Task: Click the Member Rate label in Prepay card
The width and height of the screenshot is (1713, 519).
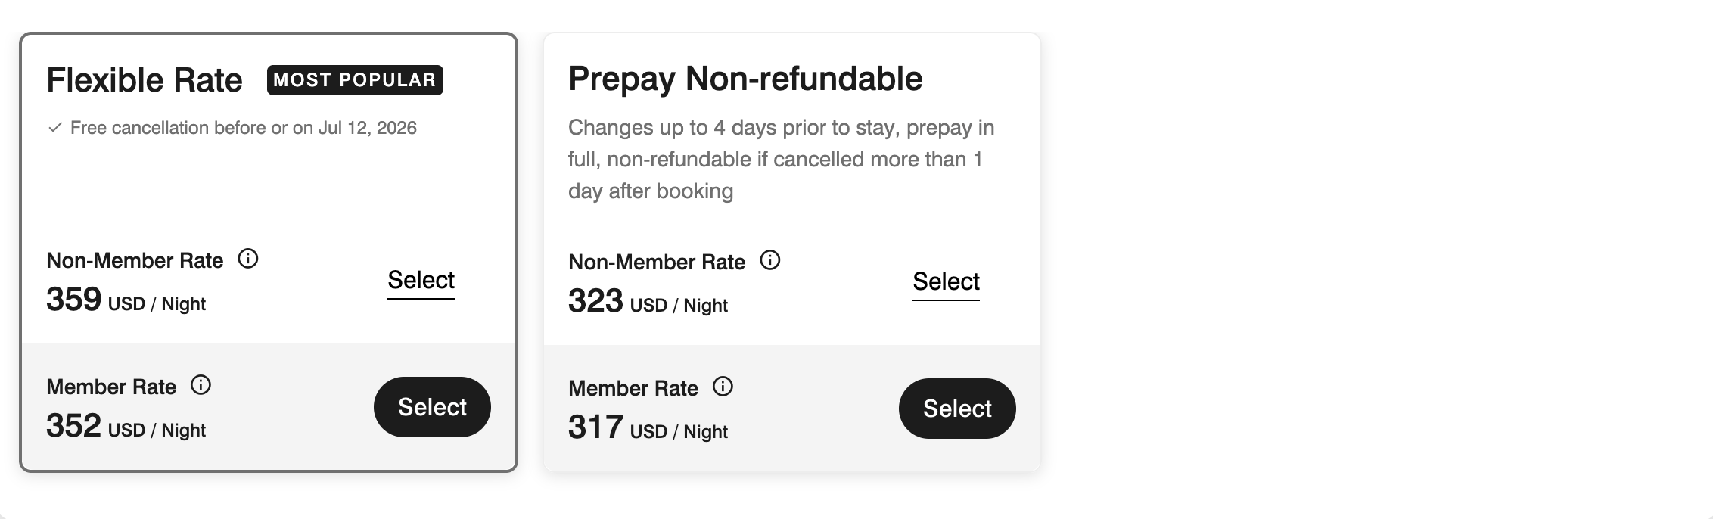Action: tap(633, 387)
